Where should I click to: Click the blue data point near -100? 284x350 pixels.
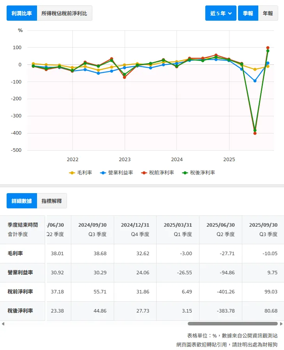tap(255, 81)
